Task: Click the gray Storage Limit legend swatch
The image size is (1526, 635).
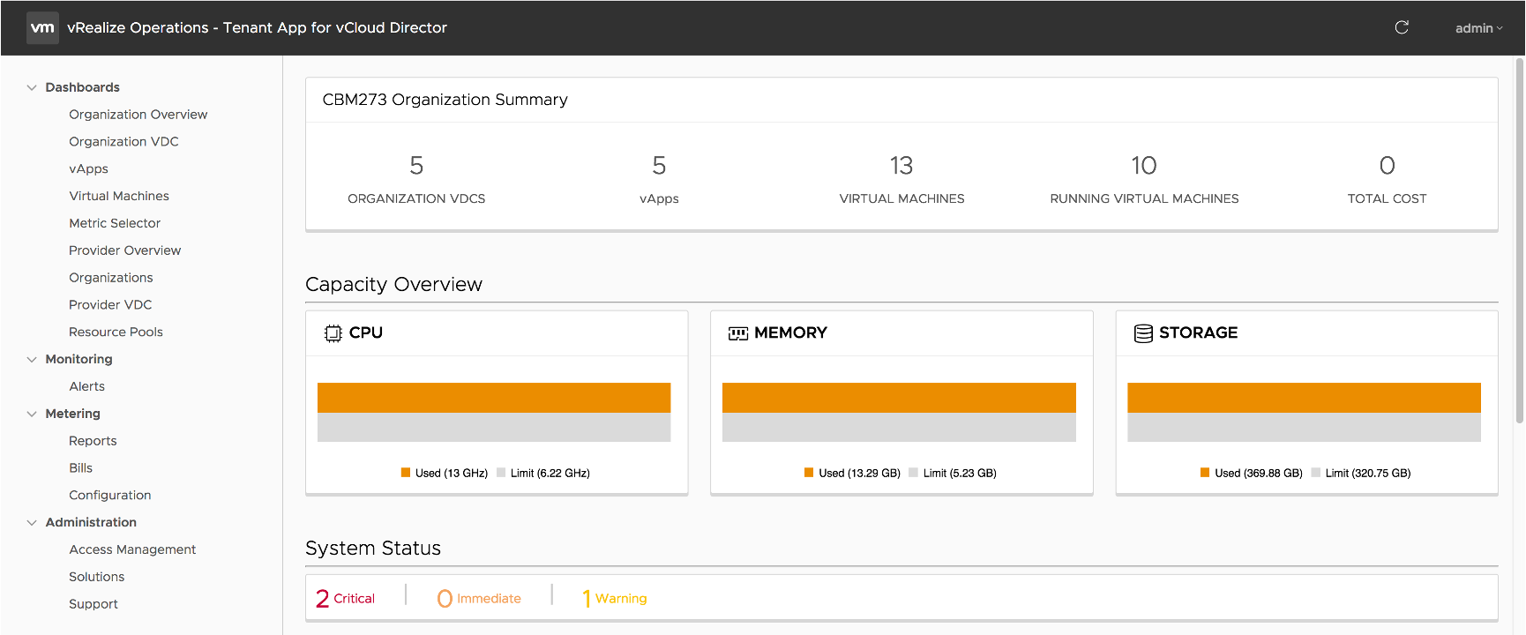Action: [1316, 473]
